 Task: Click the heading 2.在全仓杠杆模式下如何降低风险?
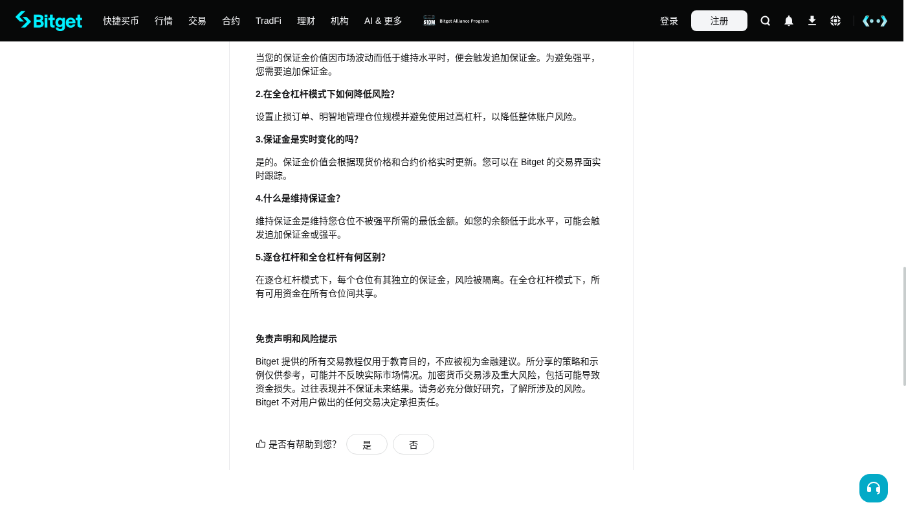(x=325, y=94)
